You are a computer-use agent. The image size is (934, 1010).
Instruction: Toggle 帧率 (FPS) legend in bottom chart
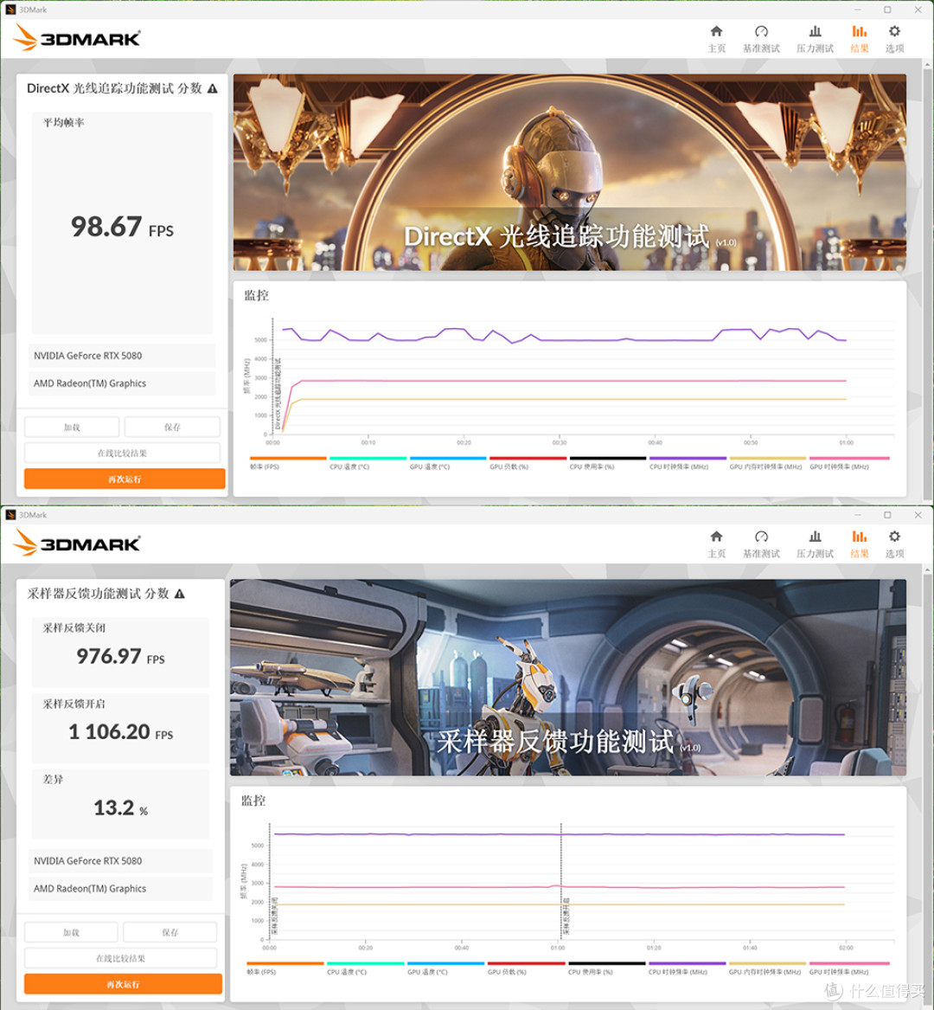coord(285,968)
